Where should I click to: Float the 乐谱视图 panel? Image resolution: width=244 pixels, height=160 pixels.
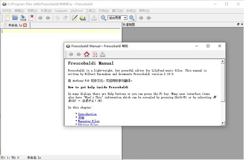coord(238,24)
